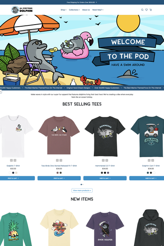Viewport: 164px width, 246px height.
Task: Choose navy color swatch for Golphin T-Shirt
Action: click(x=13, y=173)
